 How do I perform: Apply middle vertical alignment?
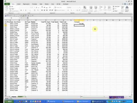coord(45,7)
